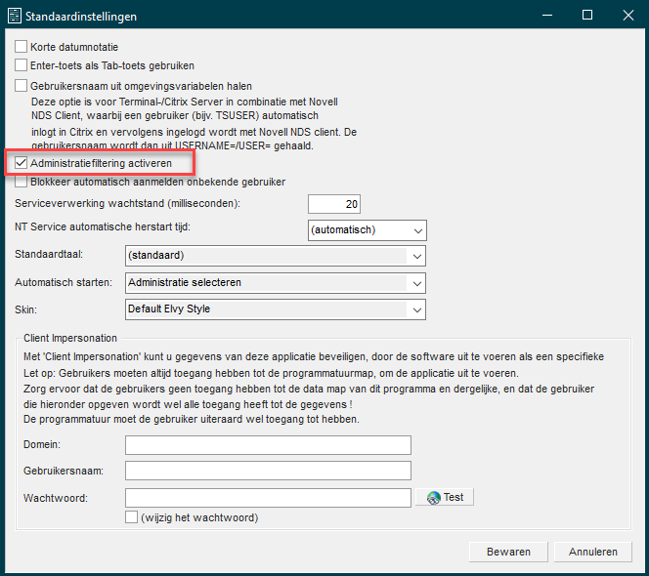649x576 pixels.
Task: Click the globe icon on Test button
Action: [x=432, y=497]
